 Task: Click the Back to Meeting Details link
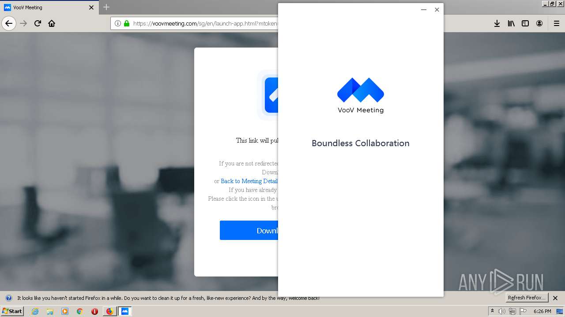point(249,181)
